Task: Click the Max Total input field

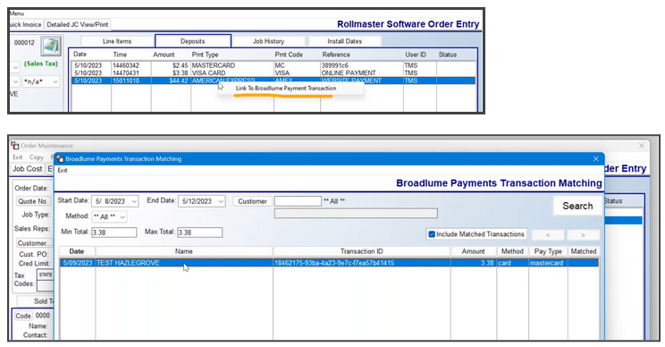Action: (199, 233)
